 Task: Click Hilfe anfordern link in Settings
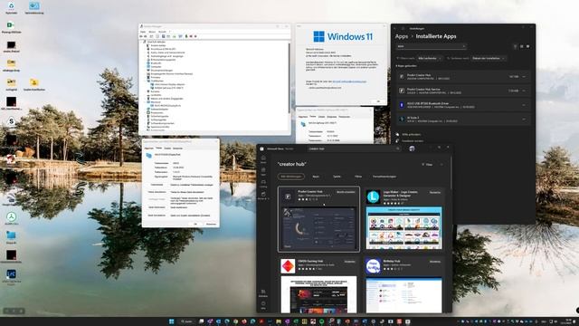click(412, 135)
